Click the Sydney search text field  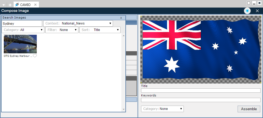22,23
